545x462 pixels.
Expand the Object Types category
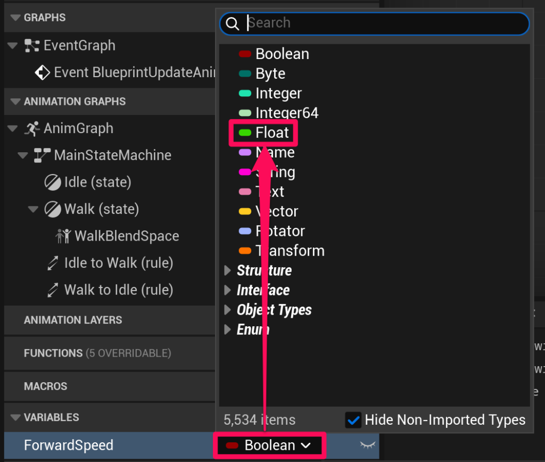point(228,310)
